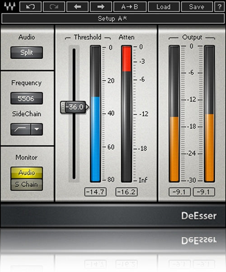This screenshot has height=272, width=226.
Task: Toggle the Audio Split mode button
Action: point(27,52)
